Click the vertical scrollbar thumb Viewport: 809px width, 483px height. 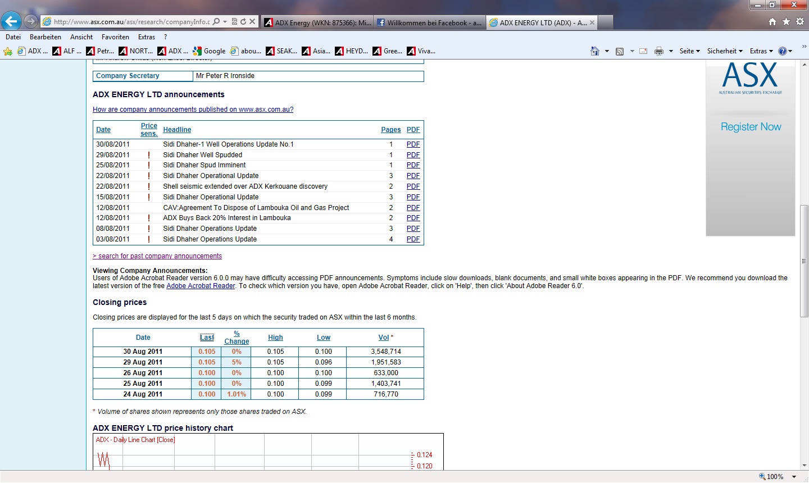(804, 261)
